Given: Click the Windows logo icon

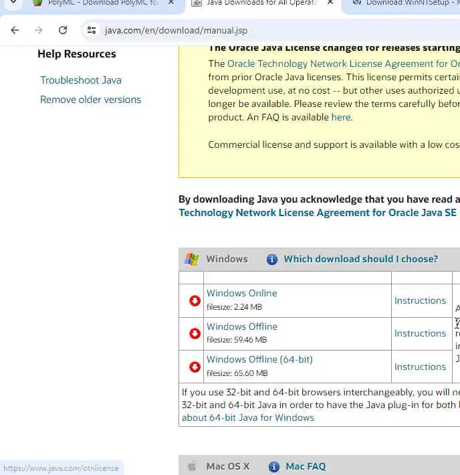Looking at the screenshot, I should click(192, 260).
